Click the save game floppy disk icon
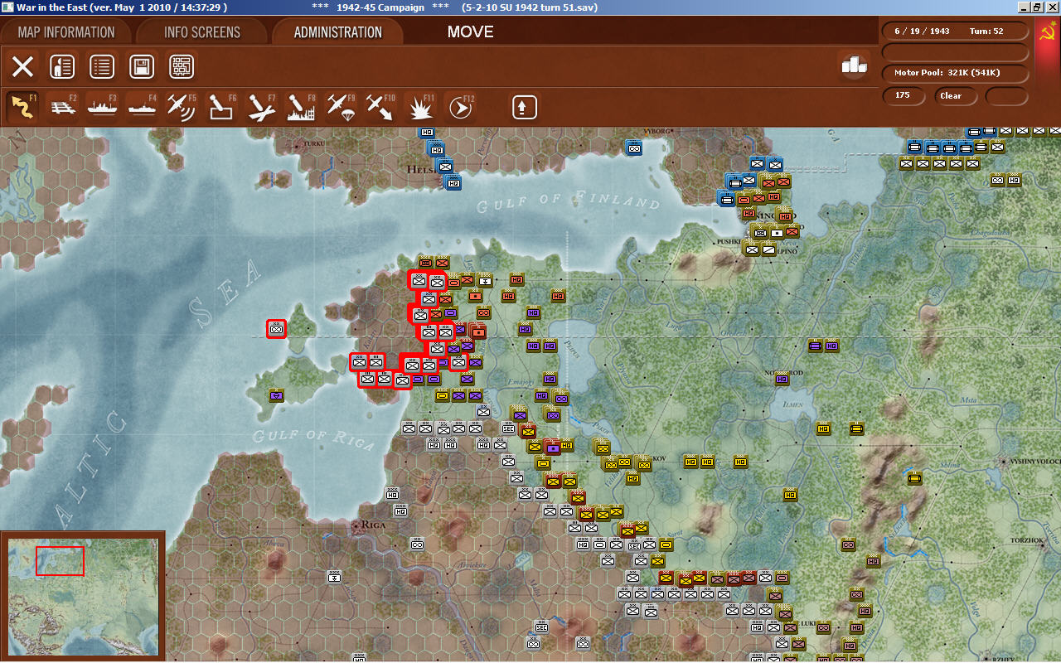The image size is (1061, 663). pos(142,66)
